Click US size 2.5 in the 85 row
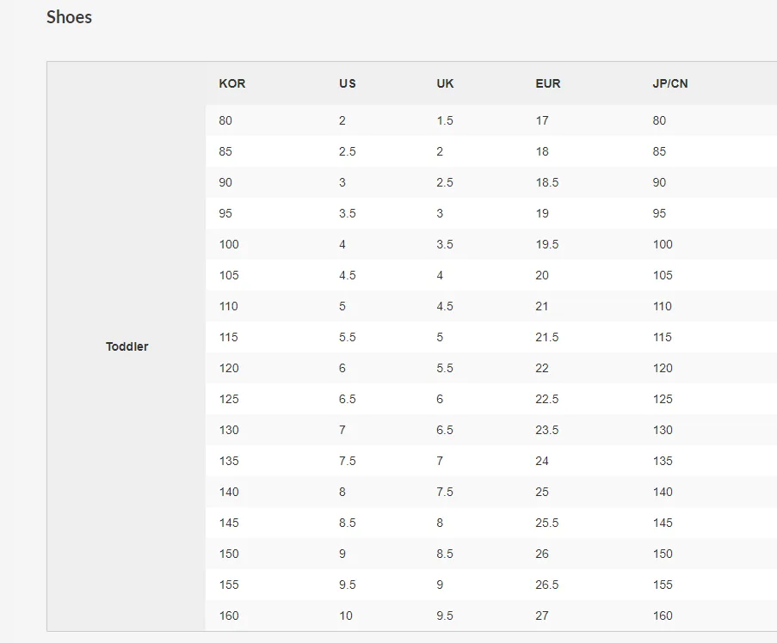This screenshot has width=777, height=643. coord(348,151)
